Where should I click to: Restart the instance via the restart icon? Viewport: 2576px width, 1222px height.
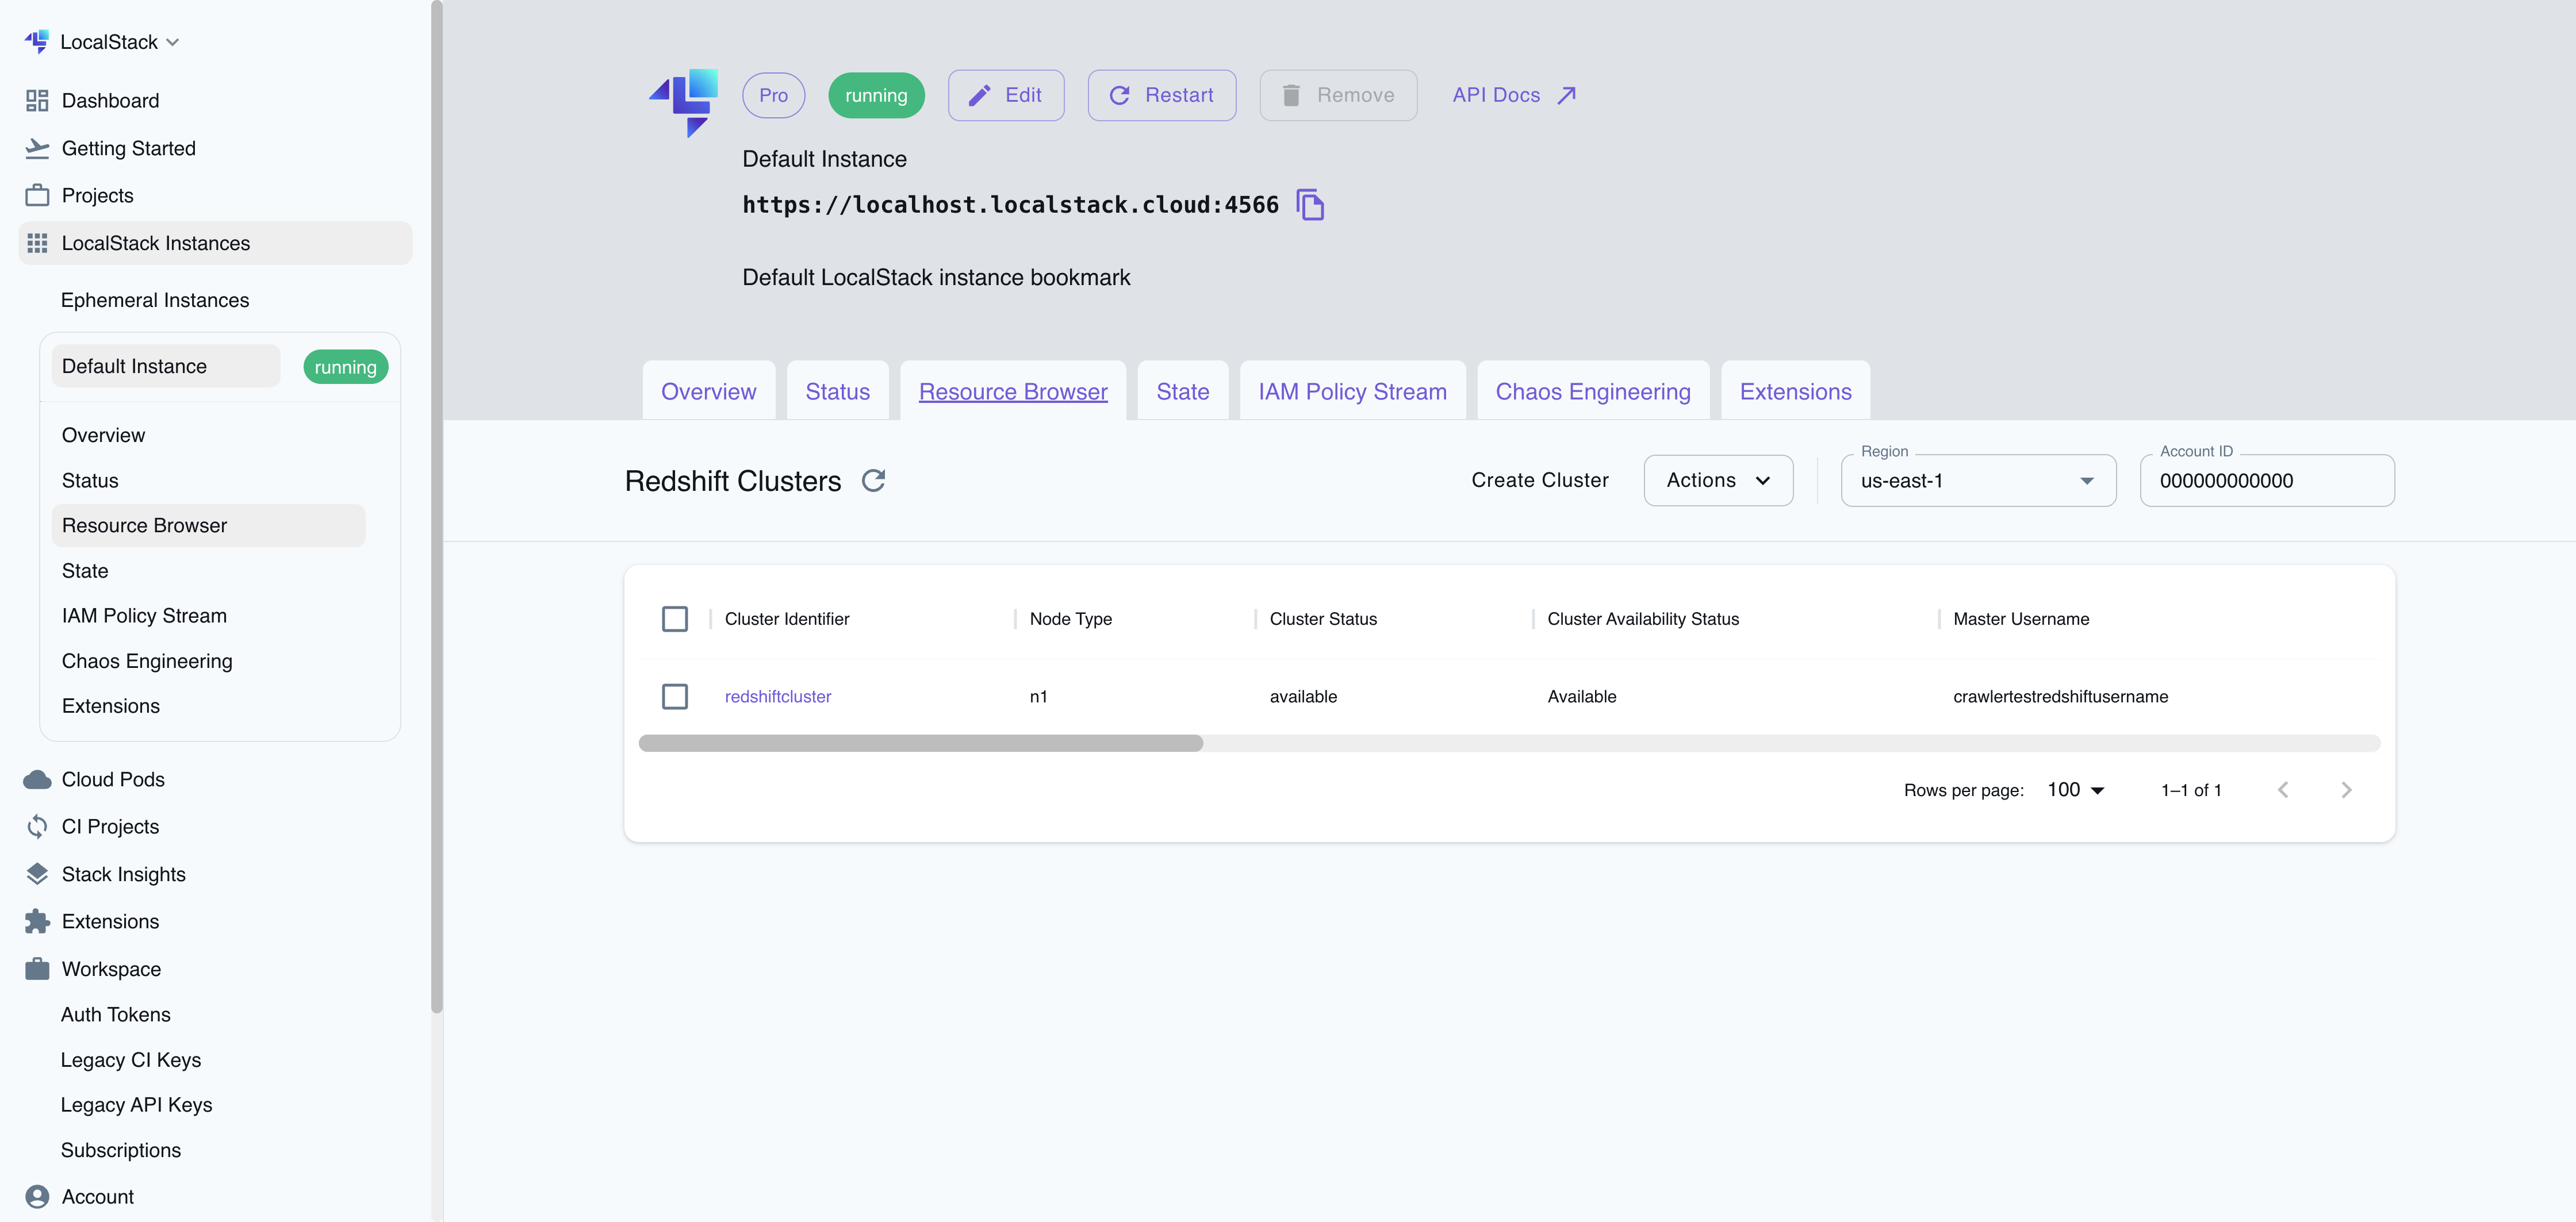(x=1120, y=95)
